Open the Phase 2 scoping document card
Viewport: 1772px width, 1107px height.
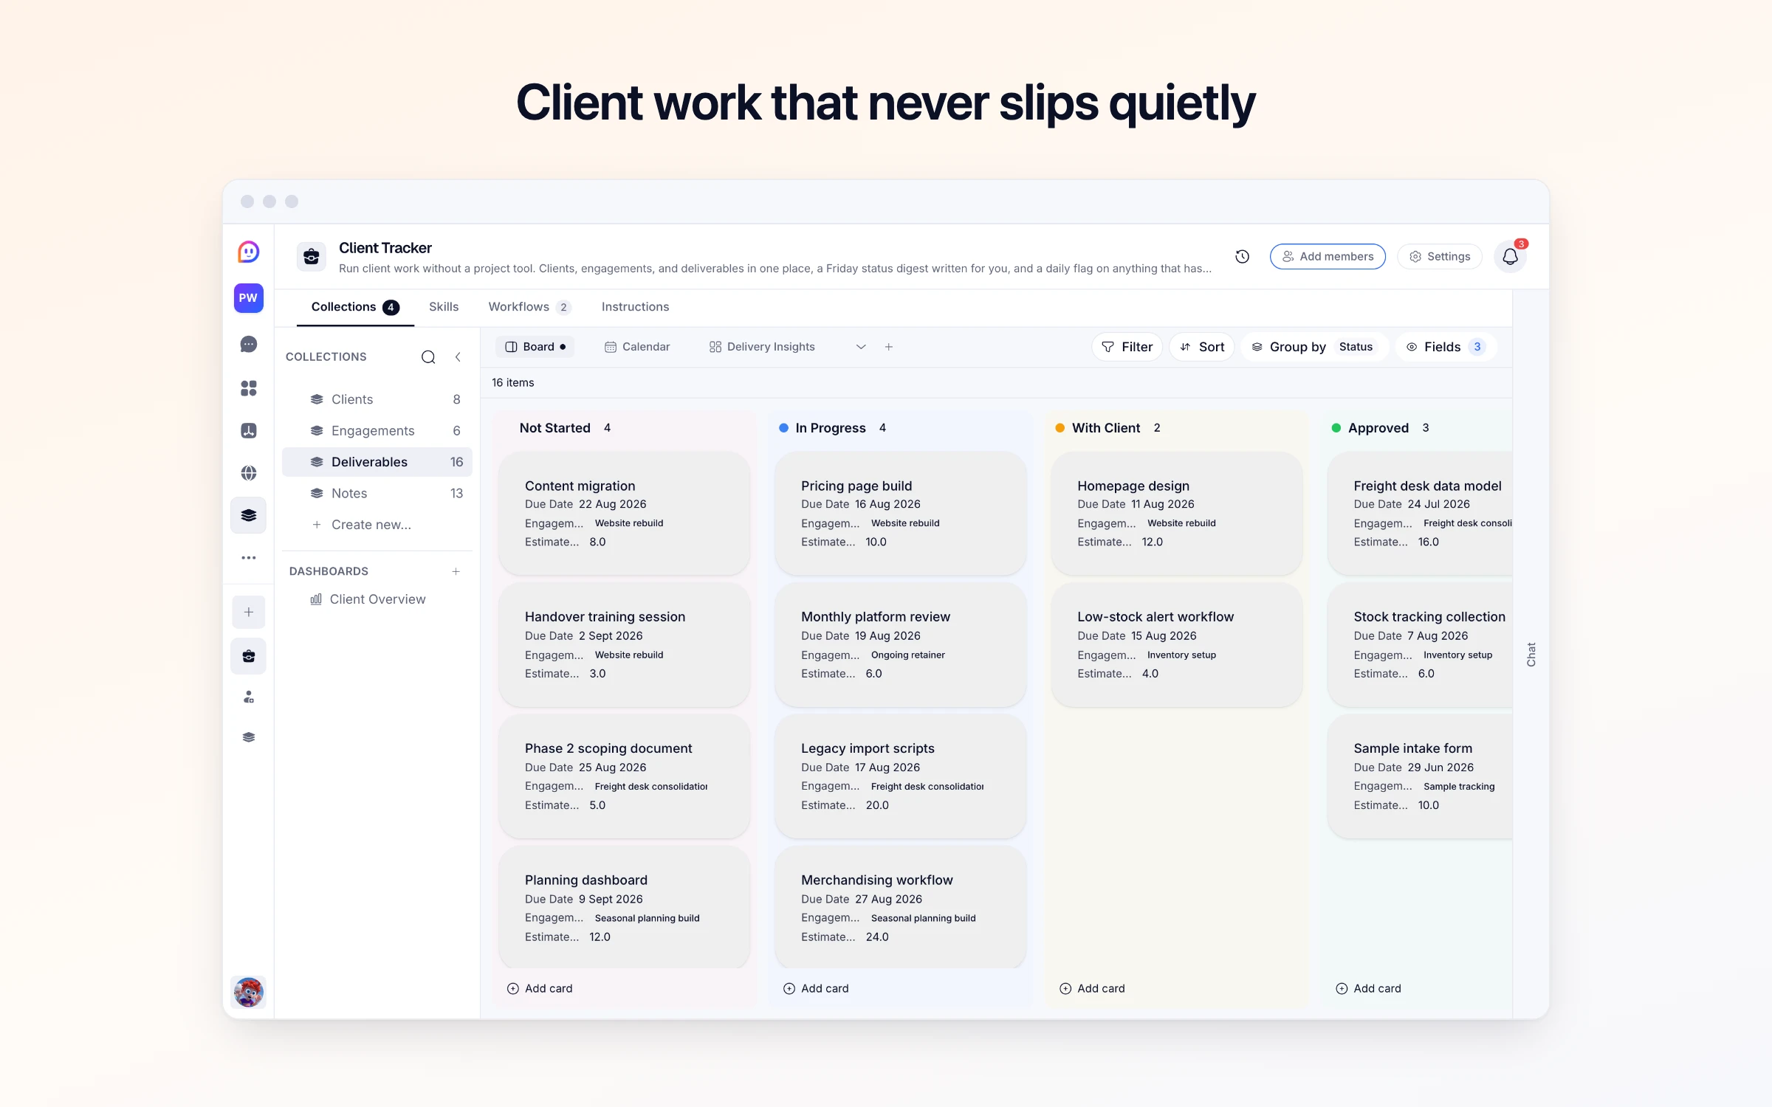point(625,776)
